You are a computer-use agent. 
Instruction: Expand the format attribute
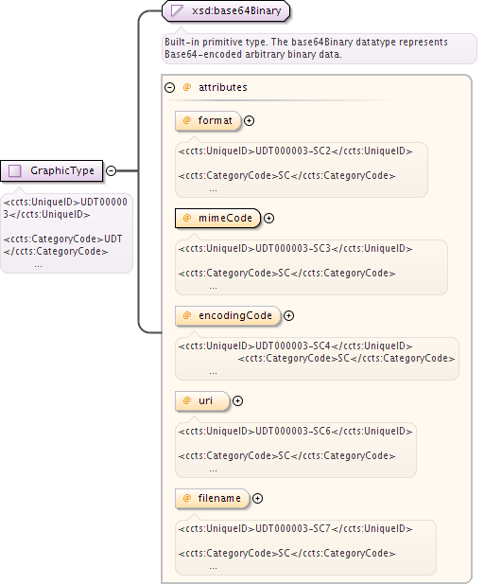249,121
